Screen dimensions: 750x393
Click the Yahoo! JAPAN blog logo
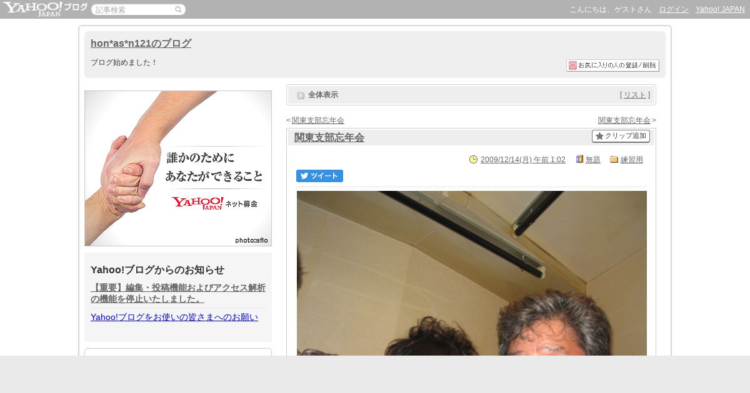pos(45,9)
